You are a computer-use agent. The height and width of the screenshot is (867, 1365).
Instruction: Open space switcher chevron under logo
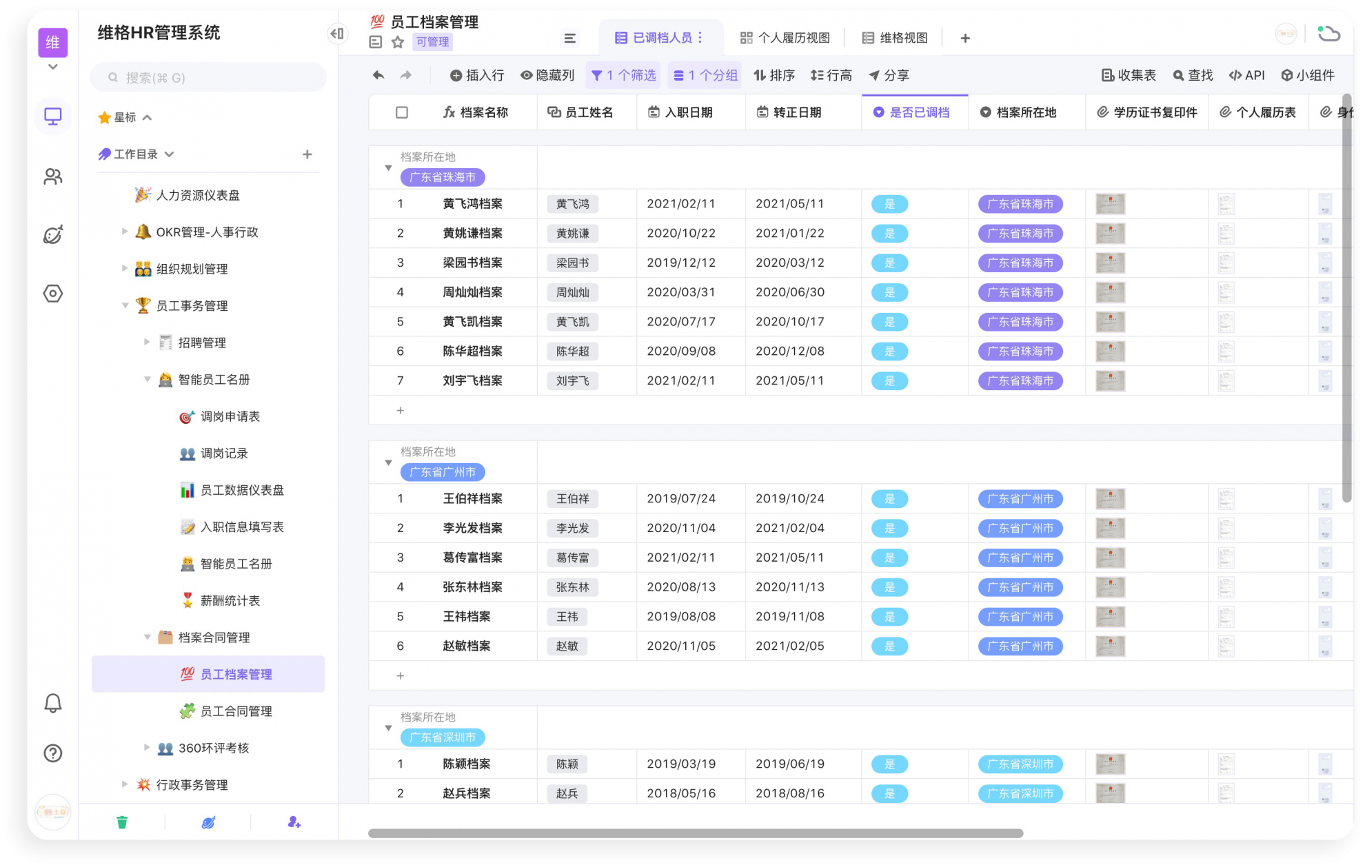[x=53, y=67]
